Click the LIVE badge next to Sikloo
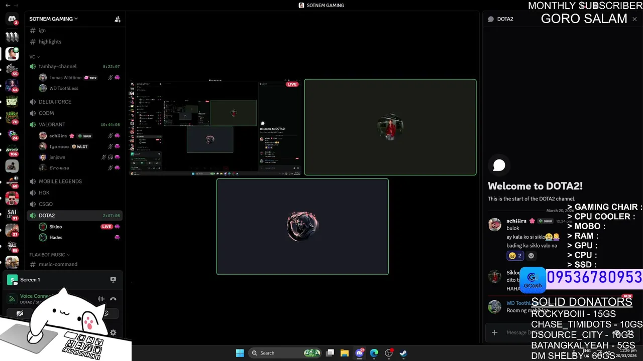Screen dimensions: 643x361 point(106,227)
